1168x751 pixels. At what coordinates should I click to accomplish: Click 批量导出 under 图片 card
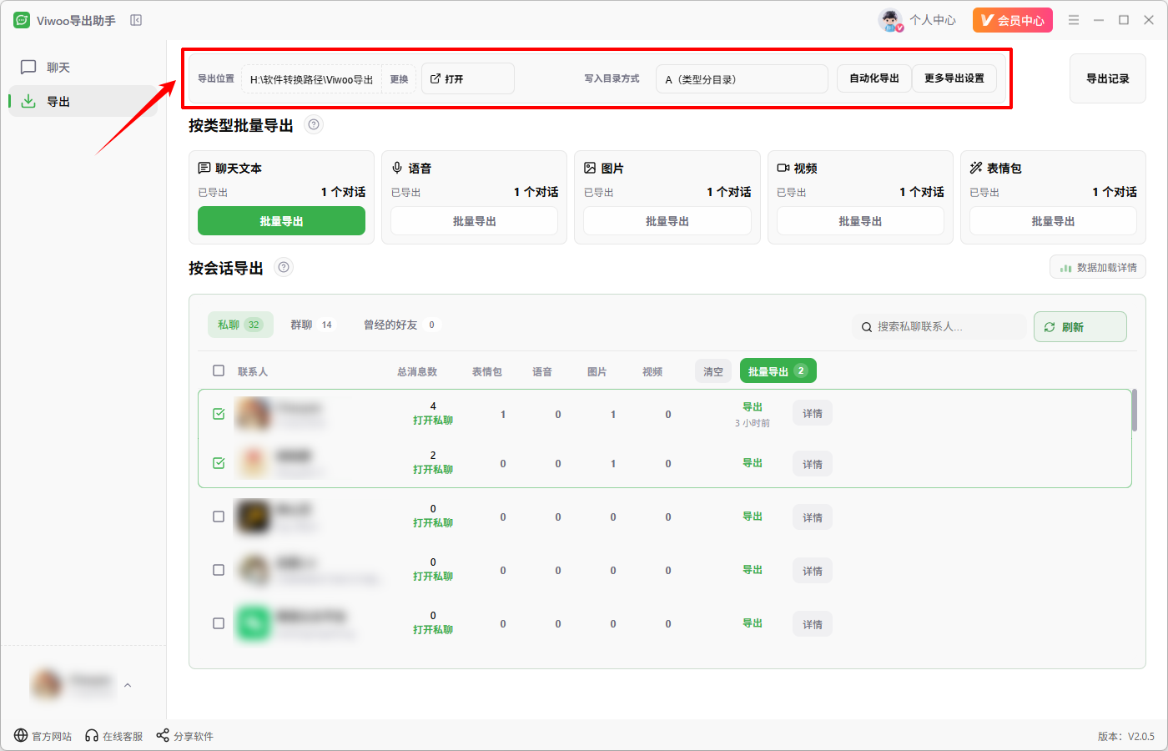tap(667, 221)
